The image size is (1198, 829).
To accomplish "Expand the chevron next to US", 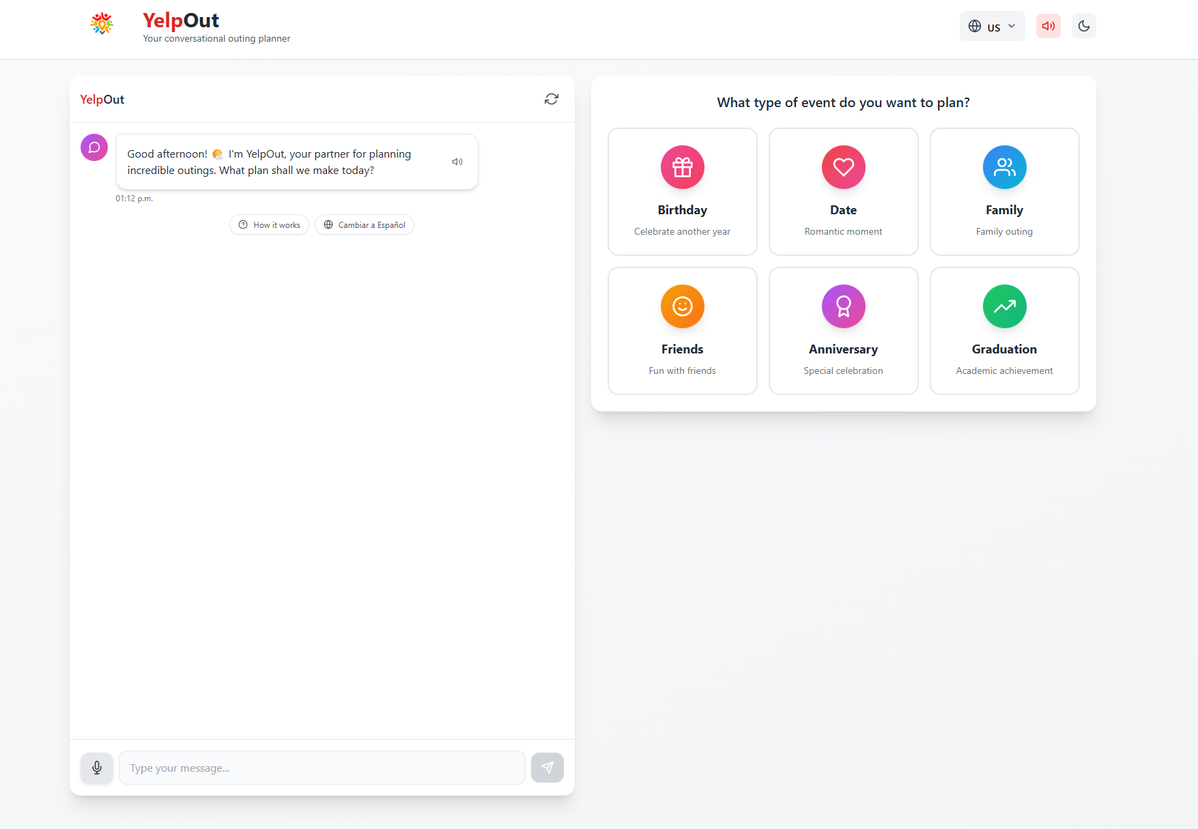I will pyautogui.click(x=1012, y=26).
